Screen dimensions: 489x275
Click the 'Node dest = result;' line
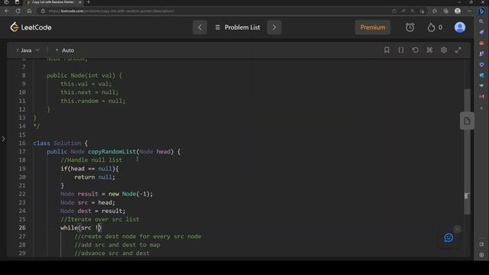coord(93,211)
